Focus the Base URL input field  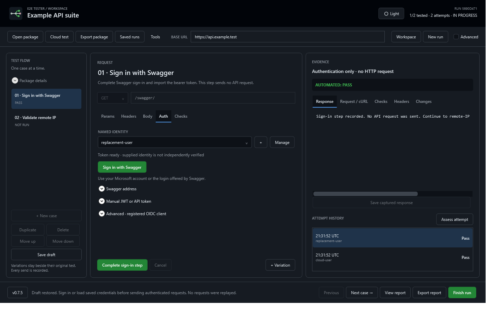point(288,37)
